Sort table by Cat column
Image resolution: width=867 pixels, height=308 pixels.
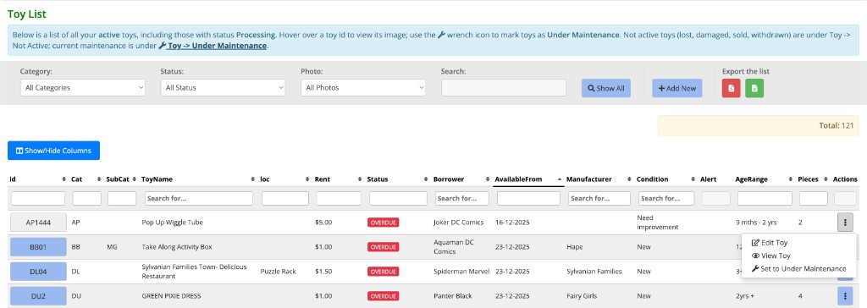99,179
